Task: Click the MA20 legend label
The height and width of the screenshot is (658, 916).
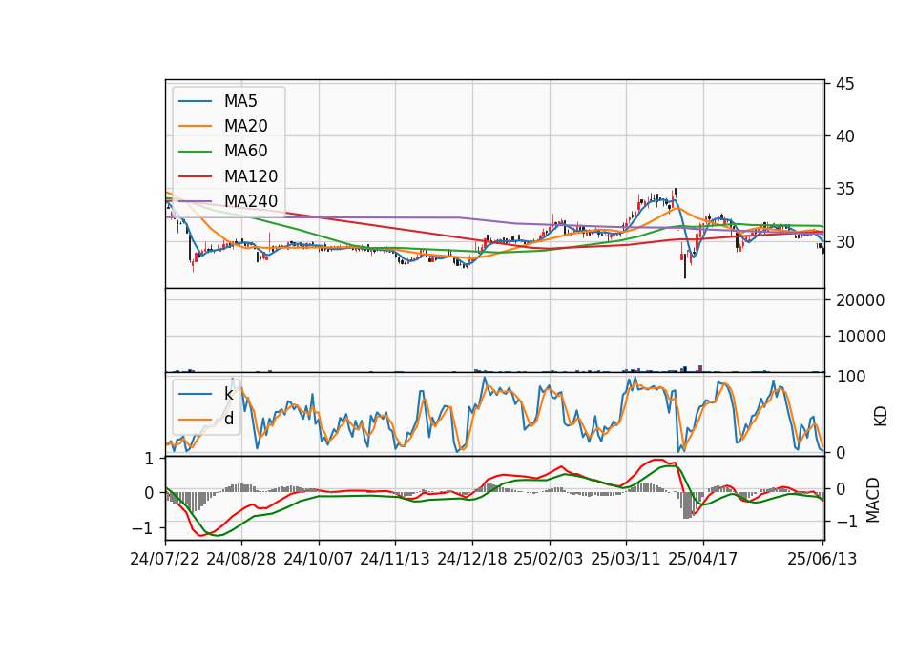Action: pyautogui.click(x=245, y=126)
